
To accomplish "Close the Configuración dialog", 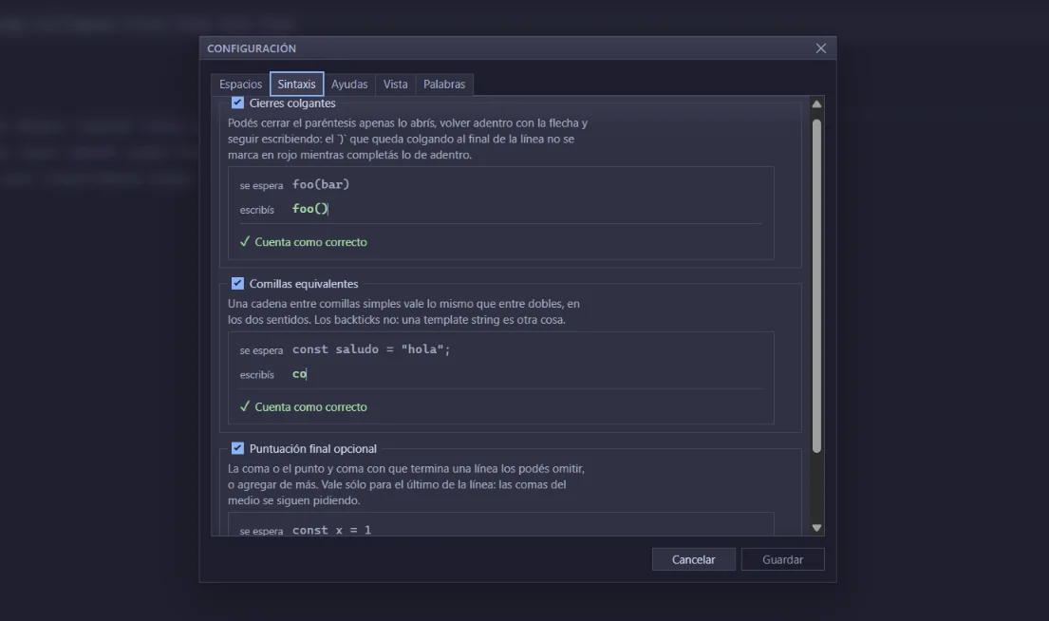I will (821, 48).
